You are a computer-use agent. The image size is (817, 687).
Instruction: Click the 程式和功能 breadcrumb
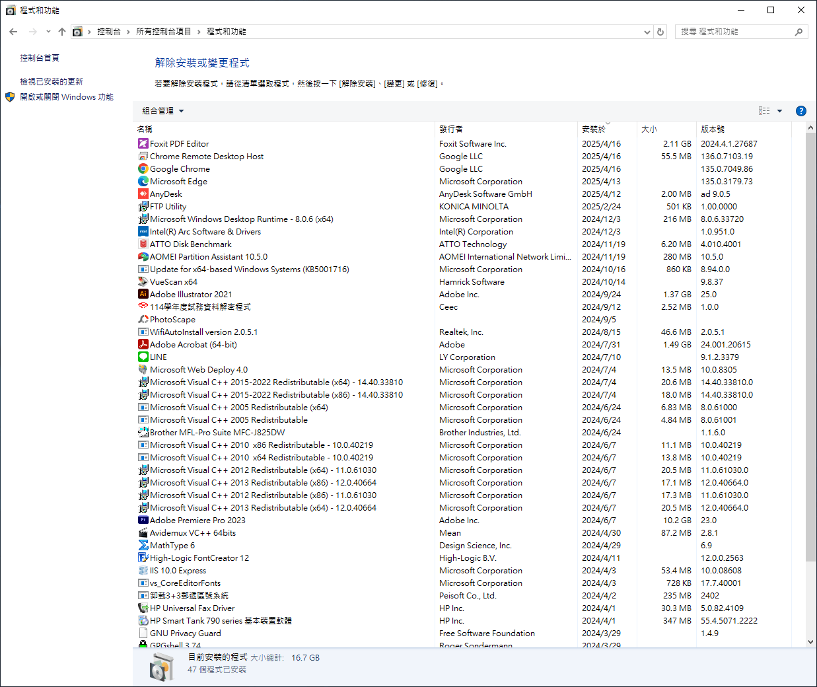pos(227,32)
